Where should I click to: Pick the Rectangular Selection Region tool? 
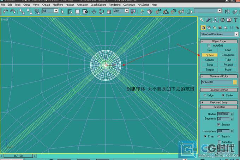click(77, 12)
